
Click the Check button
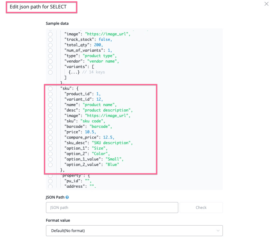click(x=201, y=208)
